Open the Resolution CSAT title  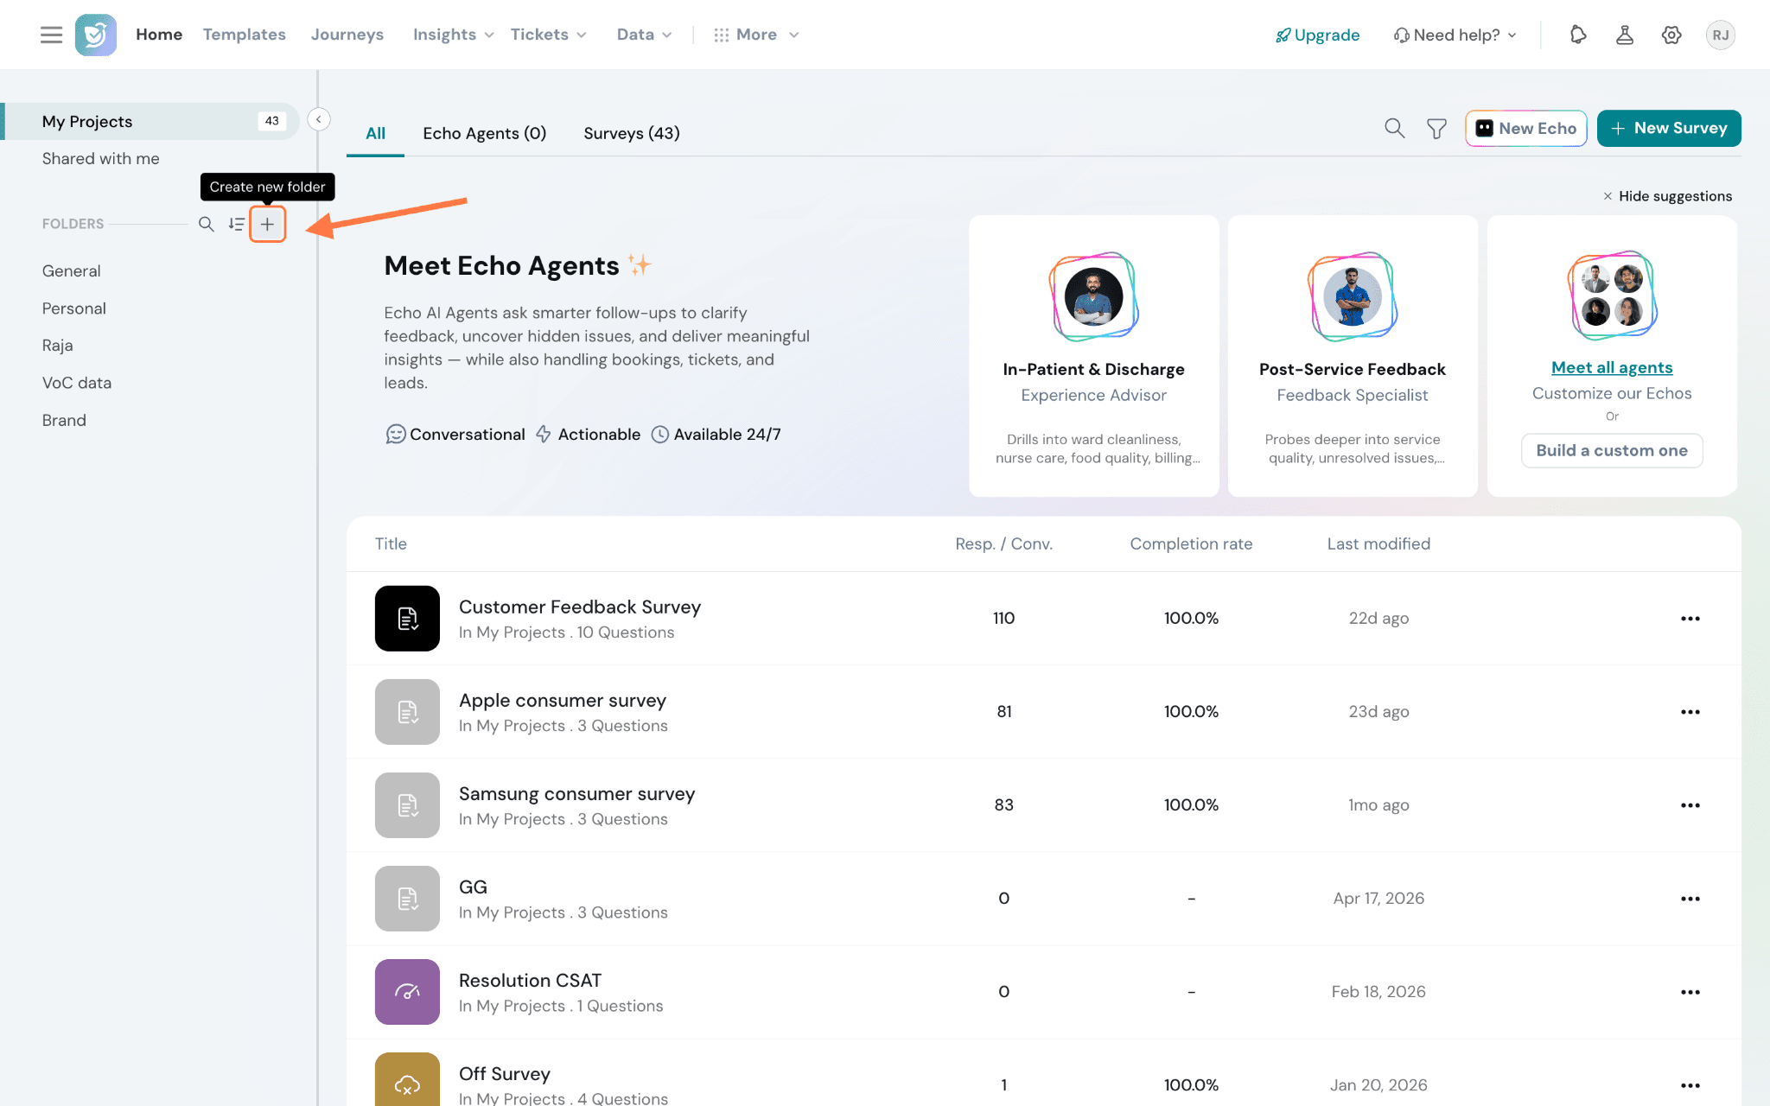tap(530, 980)
